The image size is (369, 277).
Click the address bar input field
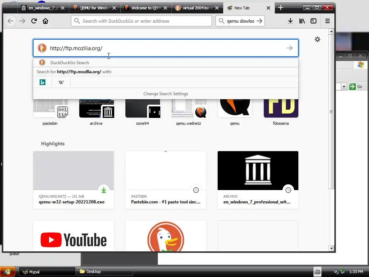tap(141, 21)
